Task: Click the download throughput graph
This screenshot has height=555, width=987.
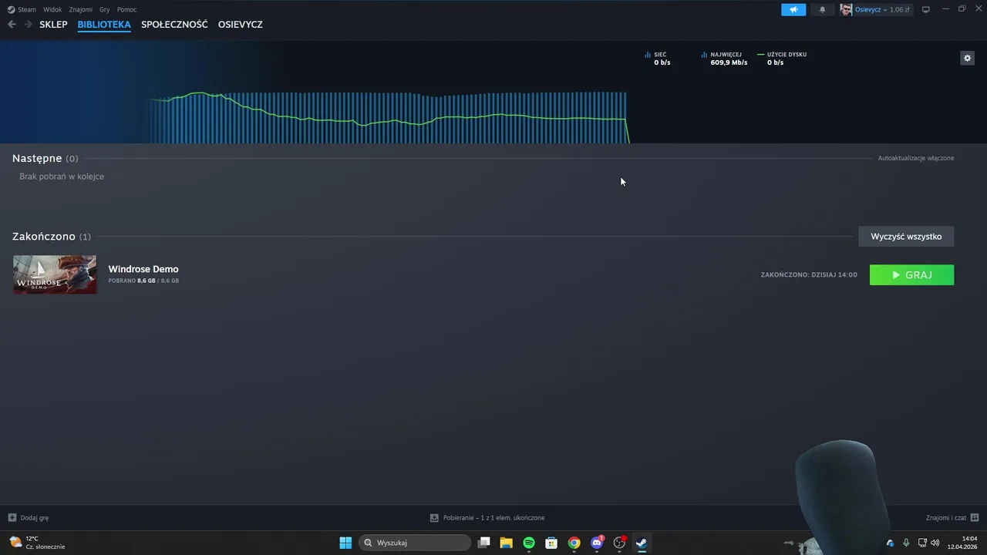Action: 389,117
